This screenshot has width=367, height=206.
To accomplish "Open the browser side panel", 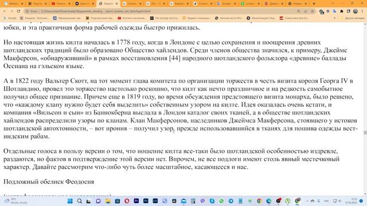I will pyautogui.click(x=349, y=11).
